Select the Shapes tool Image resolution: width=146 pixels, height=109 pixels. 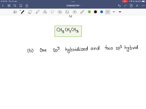click(45, 12)
